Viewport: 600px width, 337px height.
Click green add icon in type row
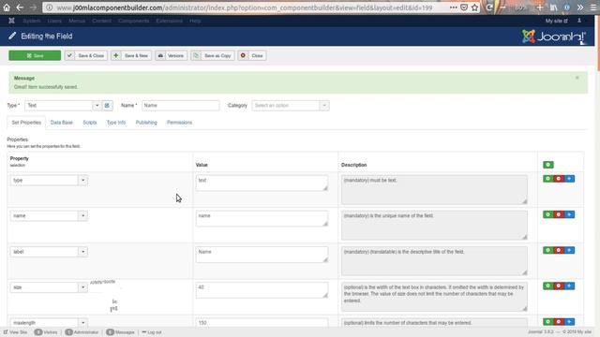[547, 179]
